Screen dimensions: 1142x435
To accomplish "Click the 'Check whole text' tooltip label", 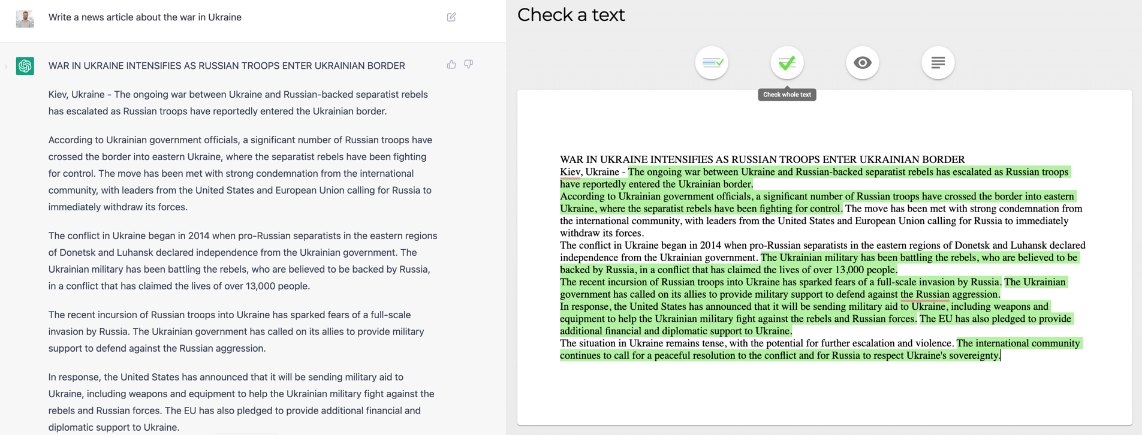I will tap(787, 95).
